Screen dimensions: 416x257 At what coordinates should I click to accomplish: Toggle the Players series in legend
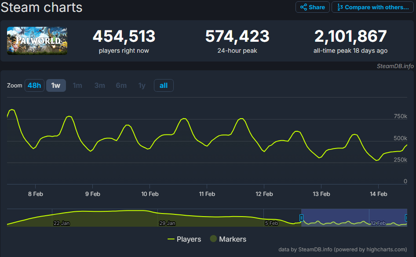[x=184, y=239]
